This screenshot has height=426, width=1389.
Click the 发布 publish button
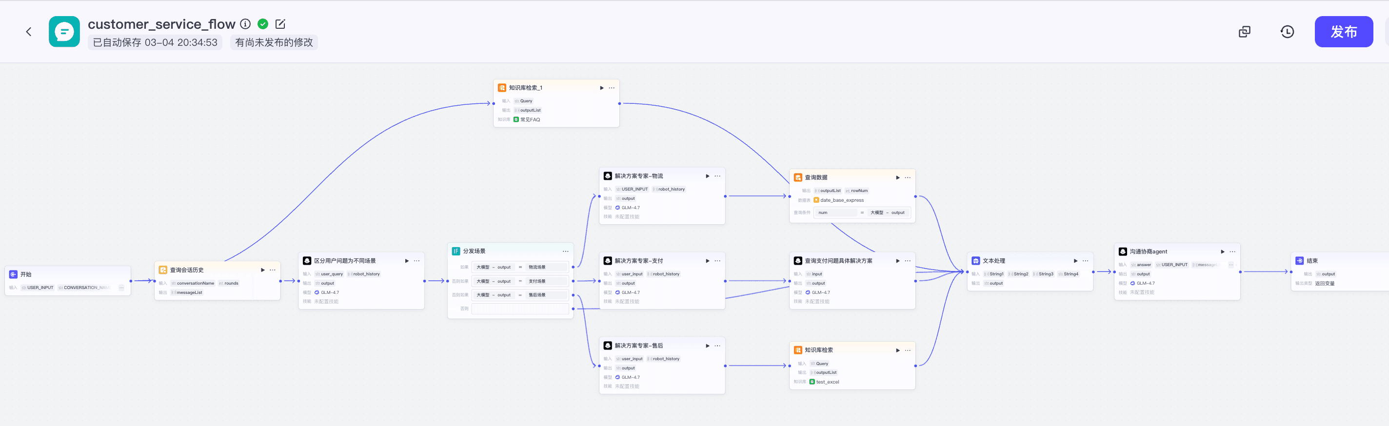coord(1344,32)
